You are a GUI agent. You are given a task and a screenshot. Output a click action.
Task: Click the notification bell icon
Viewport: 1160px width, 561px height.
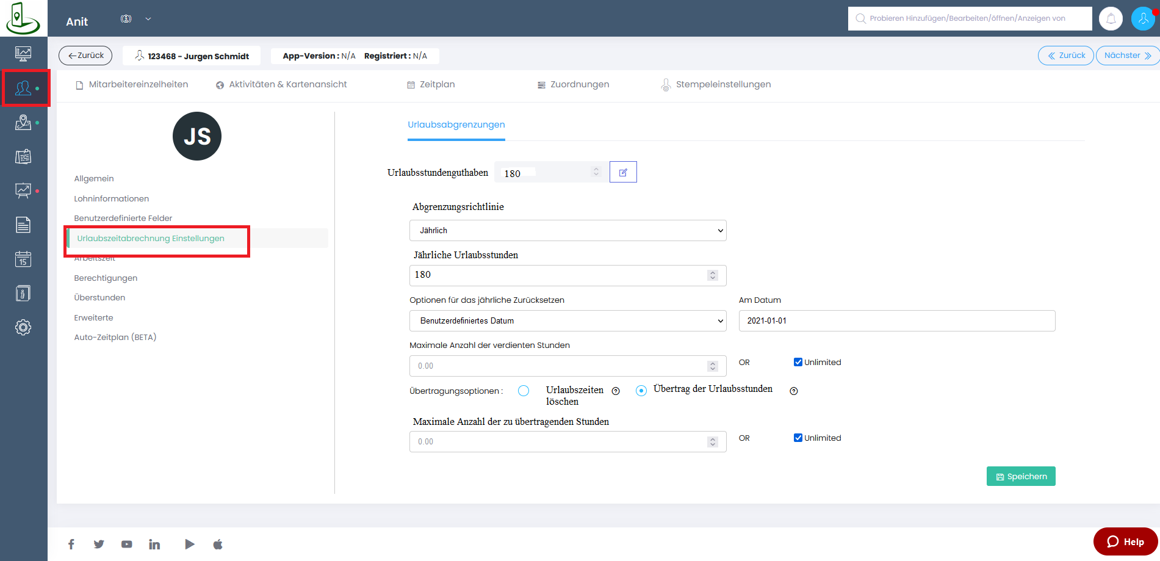tap(1111, 18)
